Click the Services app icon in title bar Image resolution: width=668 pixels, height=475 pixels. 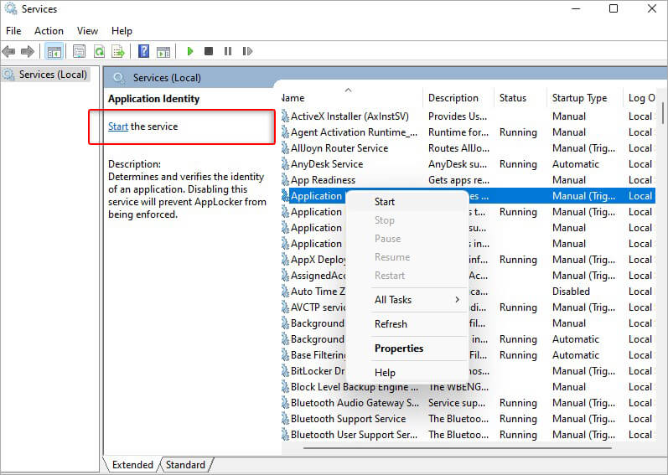(10, 9)
